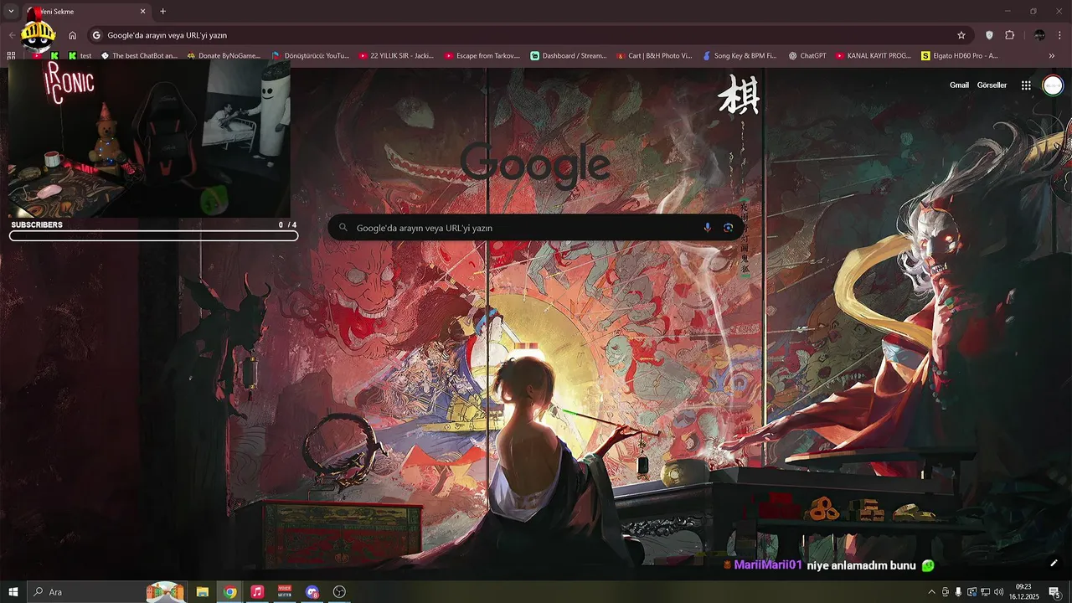
Task: Expand the bookmarks overflow chevron
Action: click(1052, 55)
